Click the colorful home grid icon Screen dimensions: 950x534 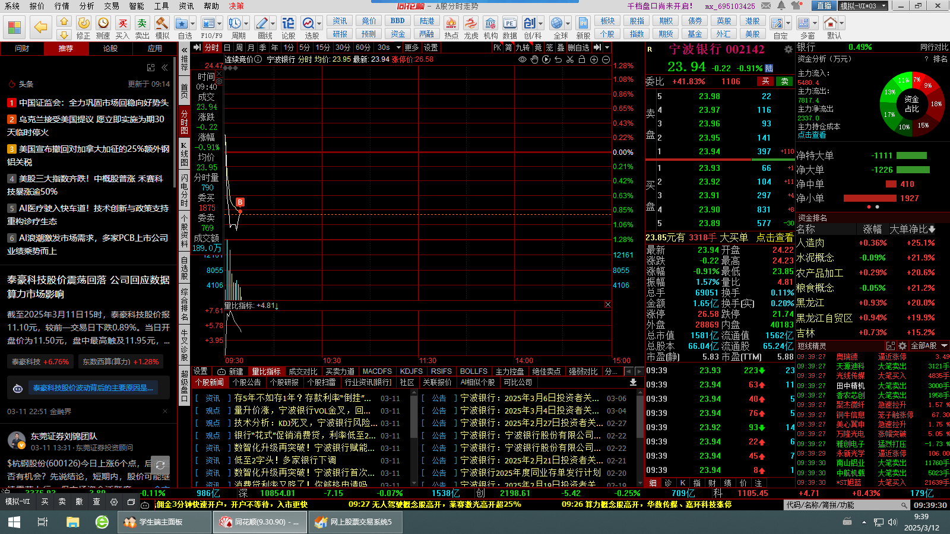(x=14, y=27)
